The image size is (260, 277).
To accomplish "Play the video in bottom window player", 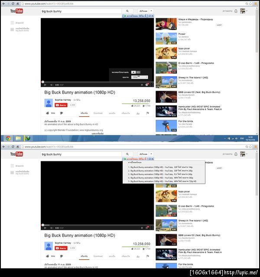I will tap(45, 228).
